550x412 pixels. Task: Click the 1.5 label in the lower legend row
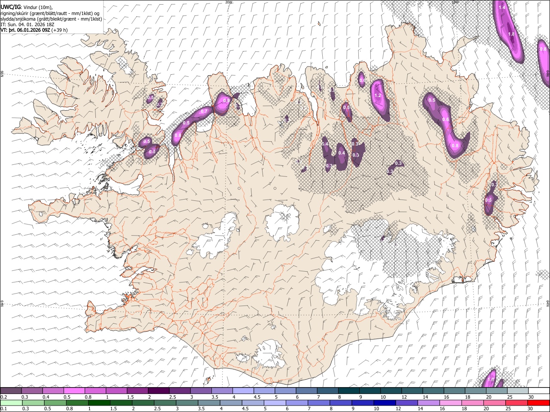[x=113, y=409]
